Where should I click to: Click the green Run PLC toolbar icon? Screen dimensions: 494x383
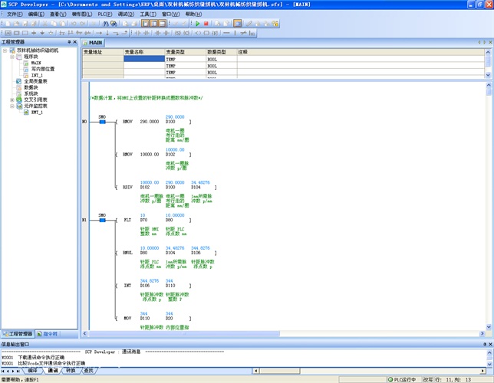[x=197, y=24]
